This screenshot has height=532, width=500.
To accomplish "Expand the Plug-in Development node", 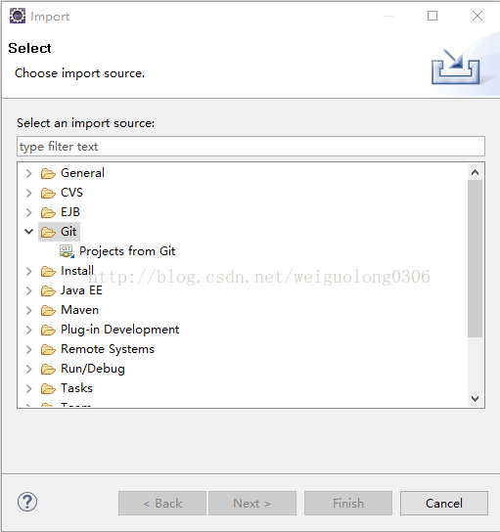I will pyautogui.click(x=28, y=330).
